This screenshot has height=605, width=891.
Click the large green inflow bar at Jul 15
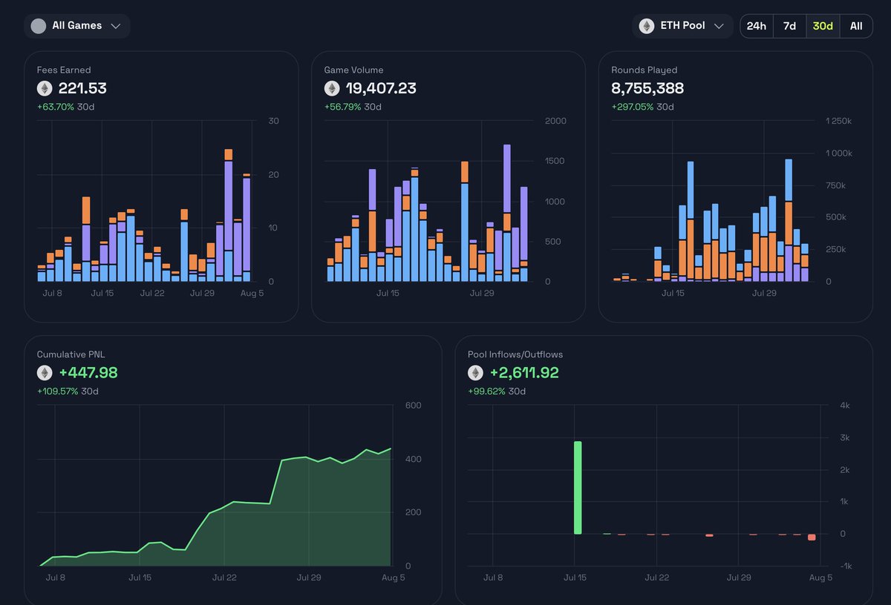pyautogui.click(x=578, y=488)
